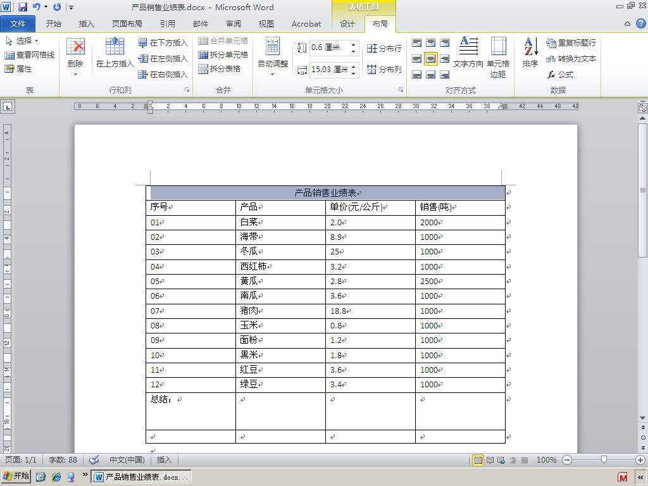Click the row height field 0.6 厘米
This screenshot has width=648, height=486.
click(x=329, y=47)
